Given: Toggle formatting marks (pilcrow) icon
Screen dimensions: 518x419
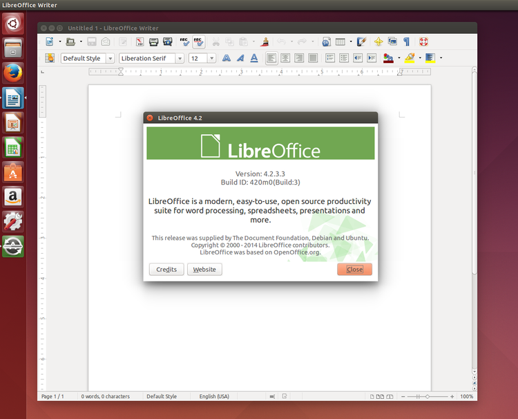Looking at the screenshot, I should click(x=406, y=41).
